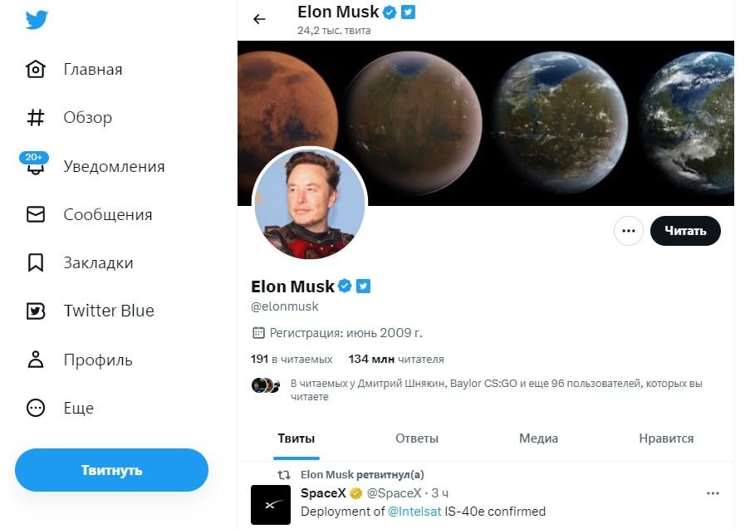
Task: Switch to the Ответы tab
Action: (x=417, y=438)
